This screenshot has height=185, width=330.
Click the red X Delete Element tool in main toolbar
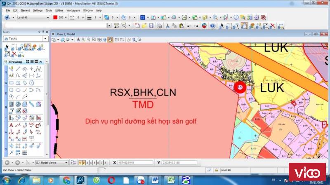point(273,26)
